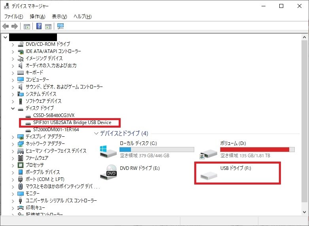Click the 印刷キュー printer icon
The width and height of the screenshot is (309, 226).
21,208
